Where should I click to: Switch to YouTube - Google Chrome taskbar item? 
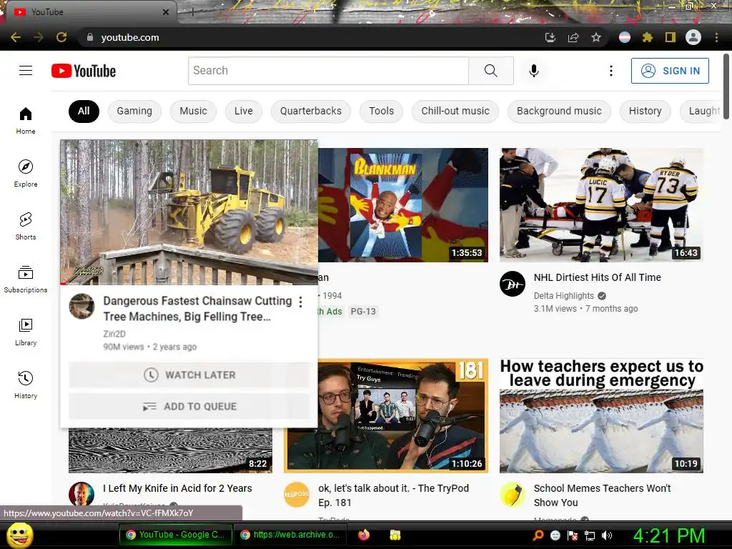176,535
